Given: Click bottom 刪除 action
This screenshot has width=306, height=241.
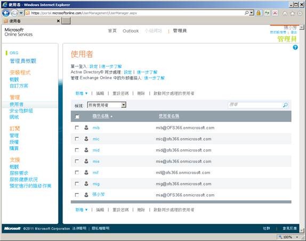Looking at the screenshot, I should coord(141,210).
